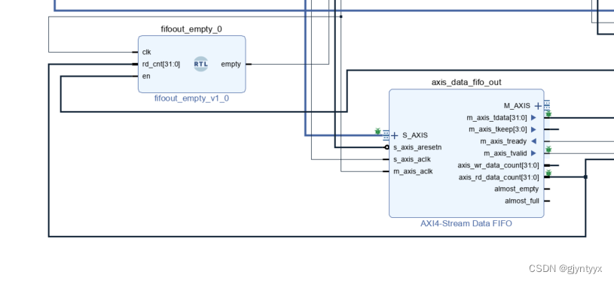This screenshot has width=614, height=281.
Task: Select the m_axis_tvalid output arrow
Action: click(533, 153)
